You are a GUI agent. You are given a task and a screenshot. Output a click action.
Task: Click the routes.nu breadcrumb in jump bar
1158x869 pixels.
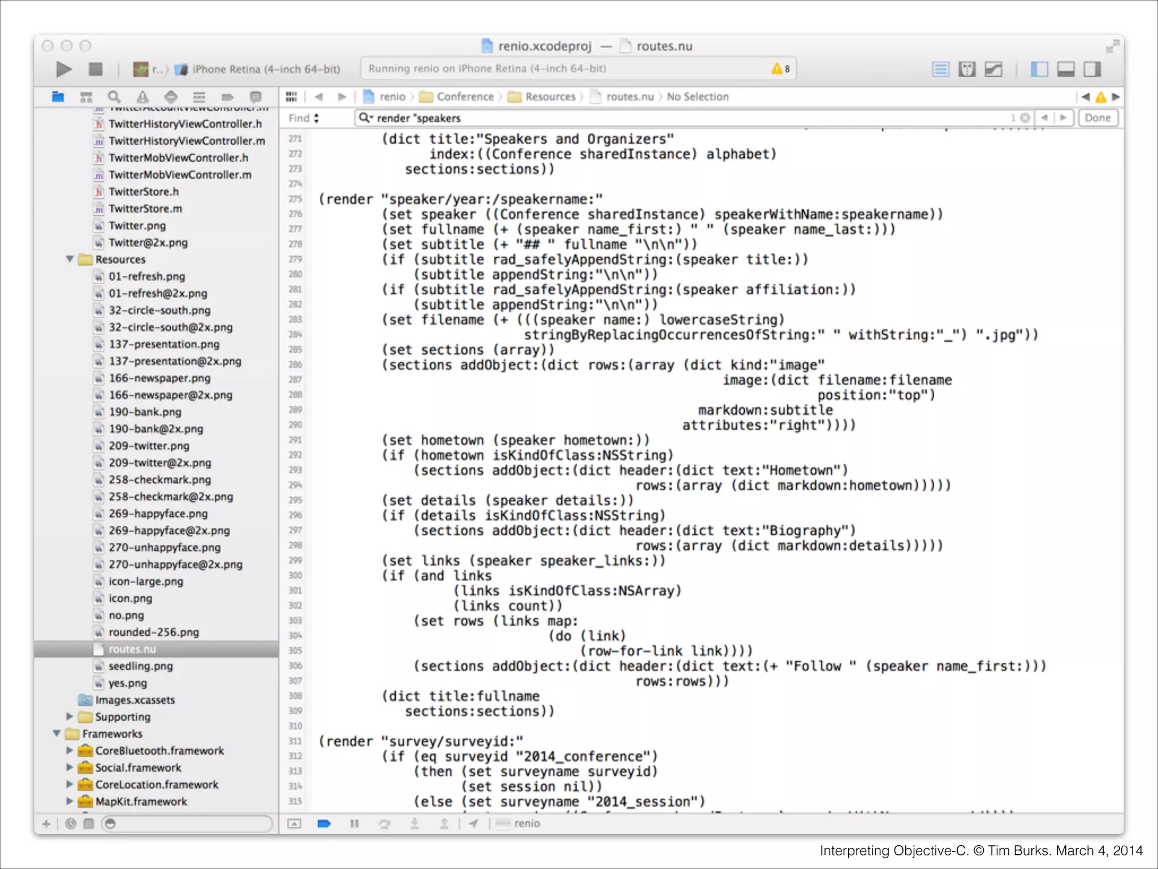[621, 97]
